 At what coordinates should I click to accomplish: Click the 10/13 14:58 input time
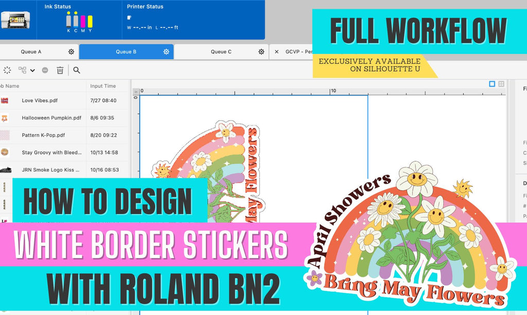click(x=104, y=152)
